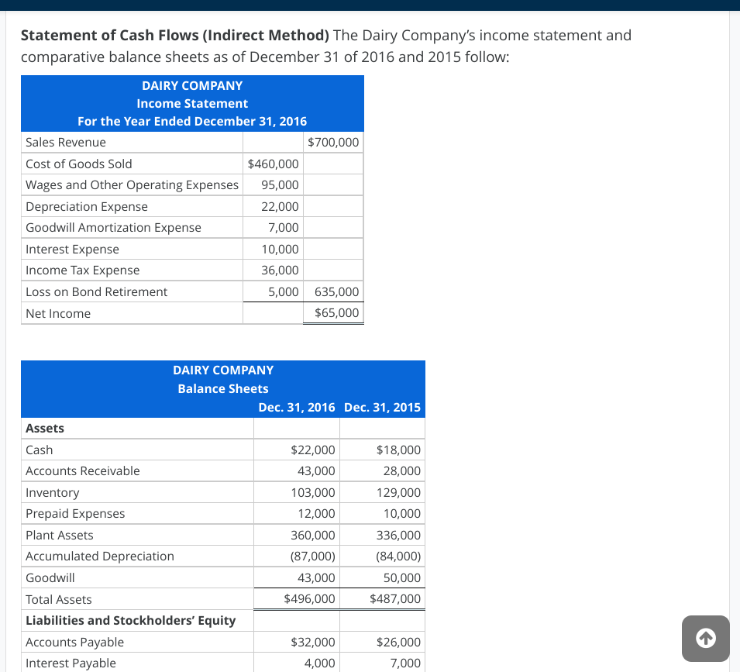740x672 pixels.
Task: Click the Interest Expense label
Action: point(72,249)
